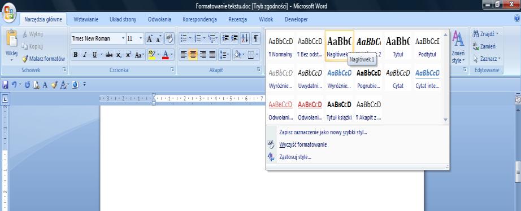Toggle Underline formatting

tap(94, 55)
